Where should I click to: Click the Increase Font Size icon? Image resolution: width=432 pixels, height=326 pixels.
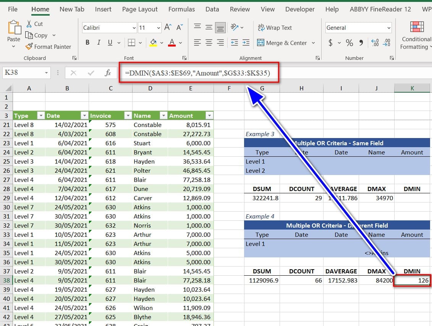(x=168, y=27)
